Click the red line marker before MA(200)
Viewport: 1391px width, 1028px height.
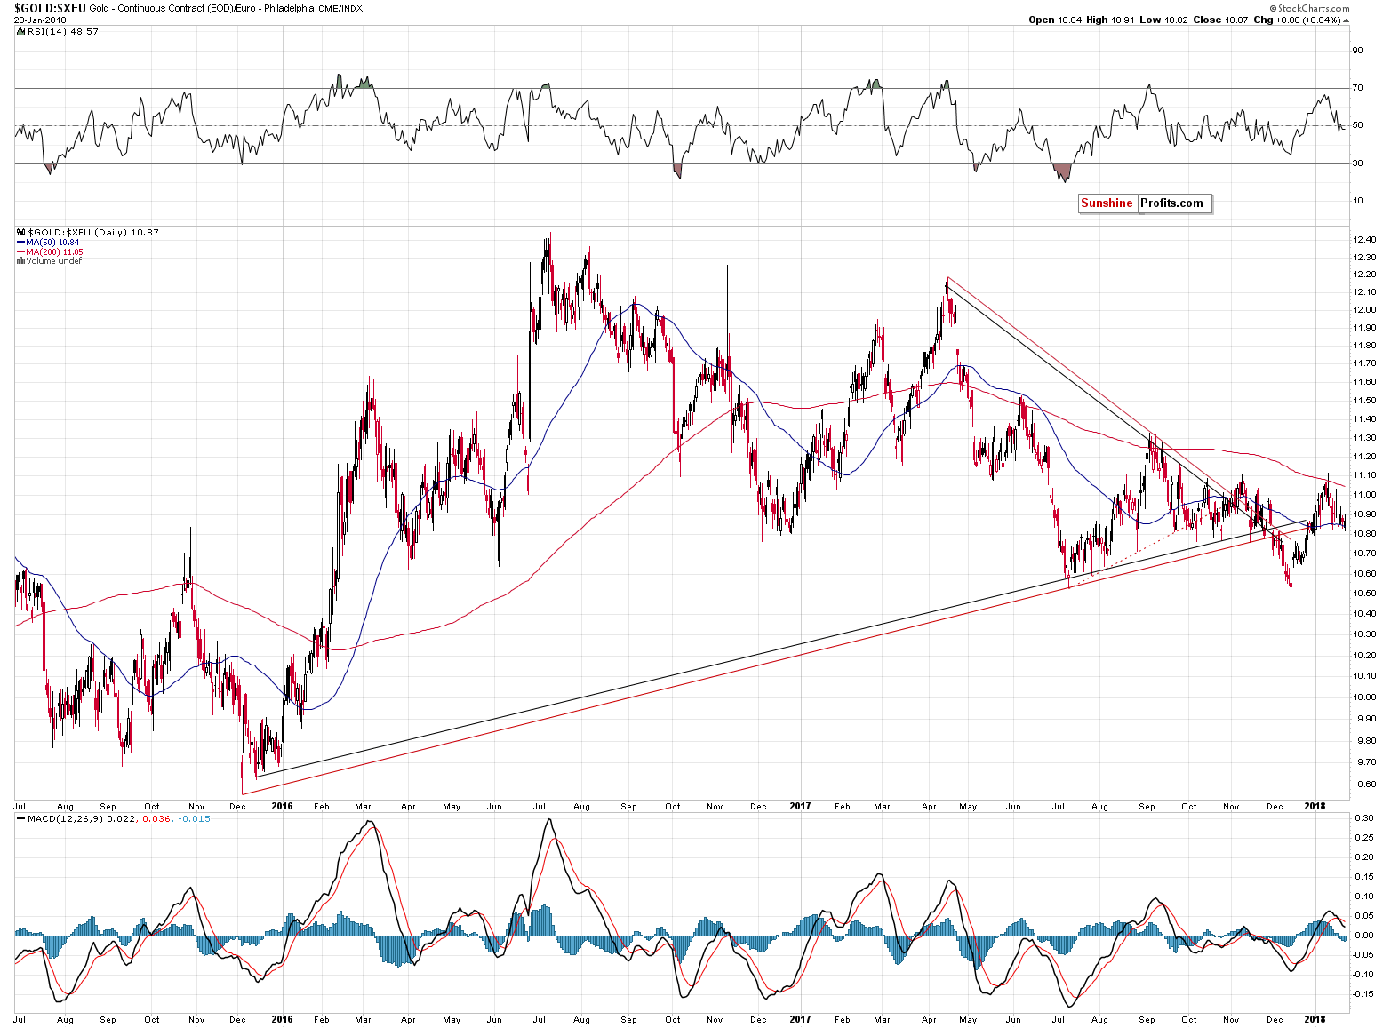20,251
